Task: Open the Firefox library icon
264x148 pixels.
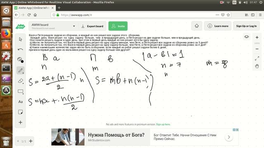Action: tap(247, 15)
